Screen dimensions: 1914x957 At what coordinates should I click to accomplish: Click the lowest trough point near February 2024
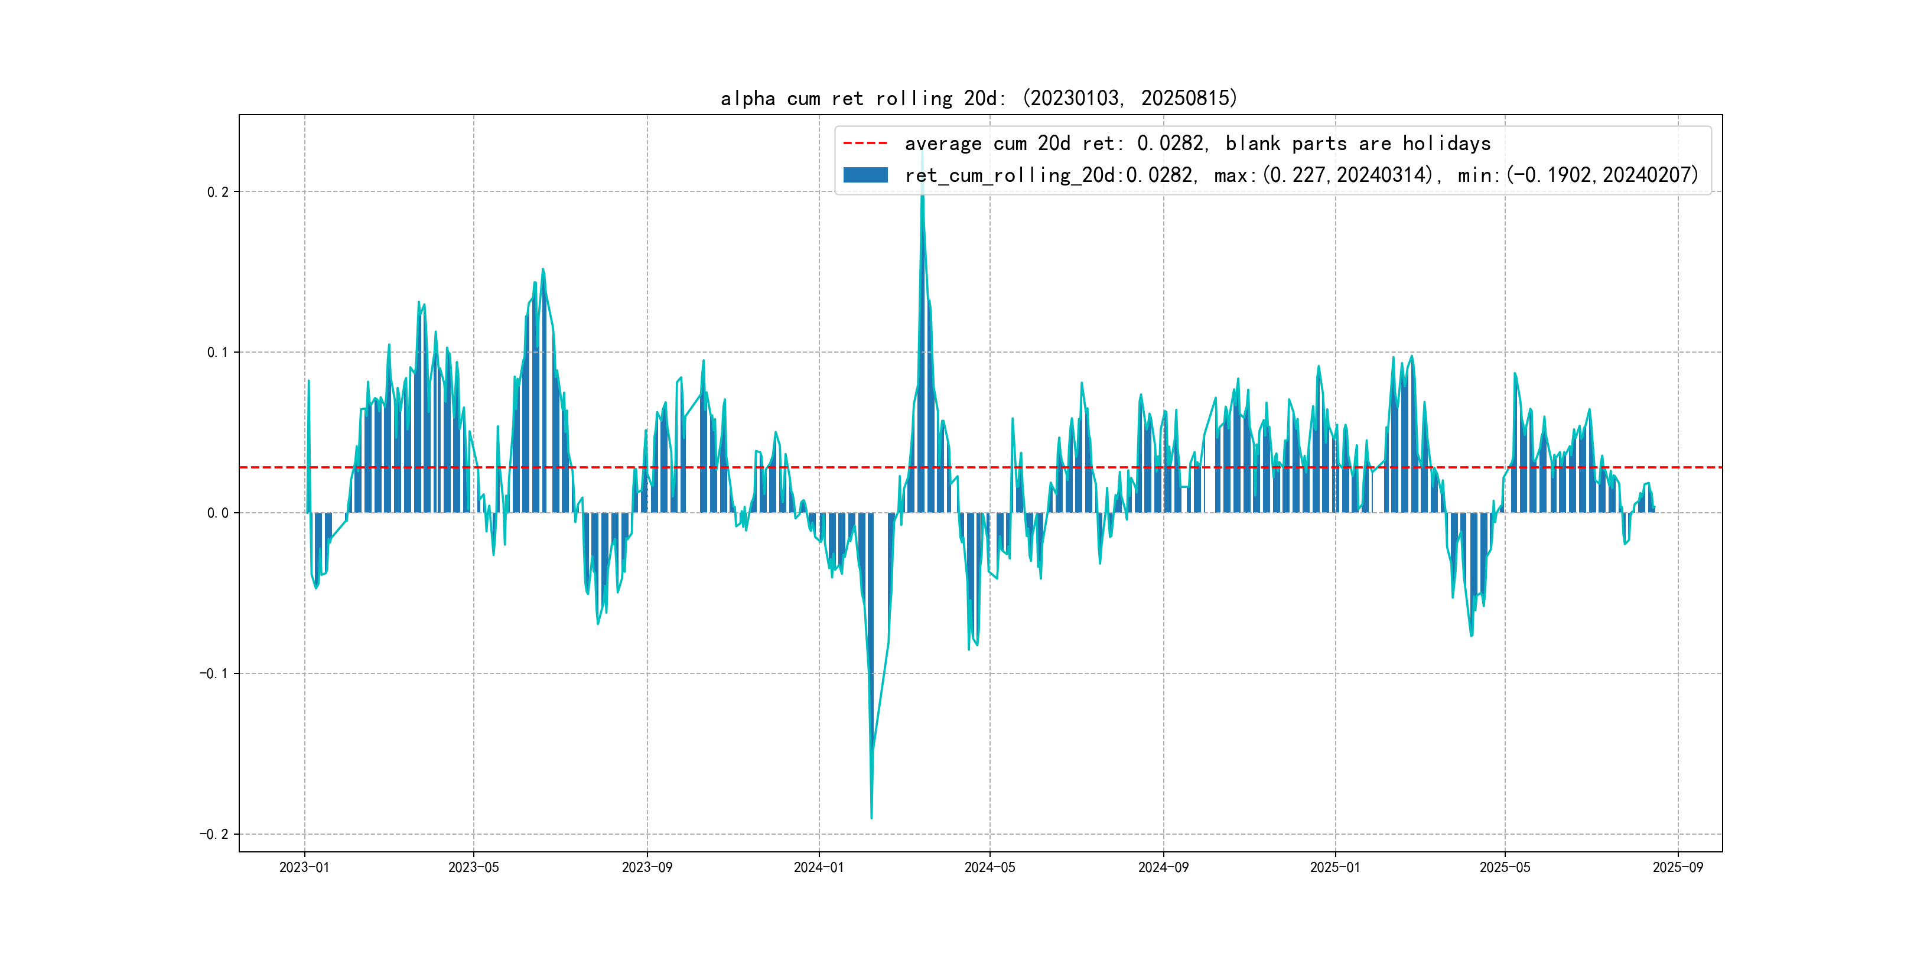coord(871,818)
